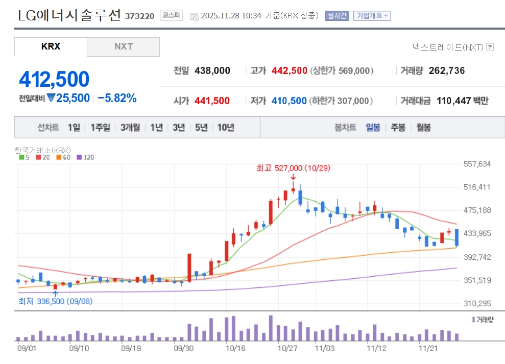Screen dimensions: 505x364
Task: Click the current price 412,500
Action: click(x=54, y=79)
